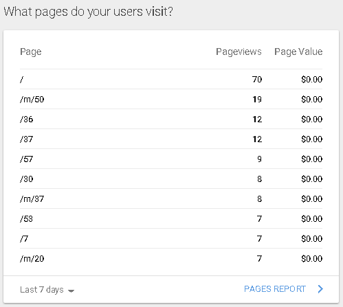Viewport: 343px width, 307px height.
Task: Open the /7 page row
Action: (171, 238)
